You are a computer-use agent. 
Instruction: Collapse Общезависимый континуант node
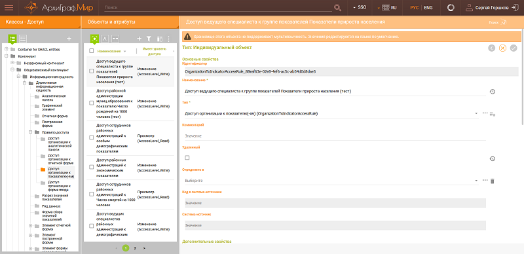[12, 70]
